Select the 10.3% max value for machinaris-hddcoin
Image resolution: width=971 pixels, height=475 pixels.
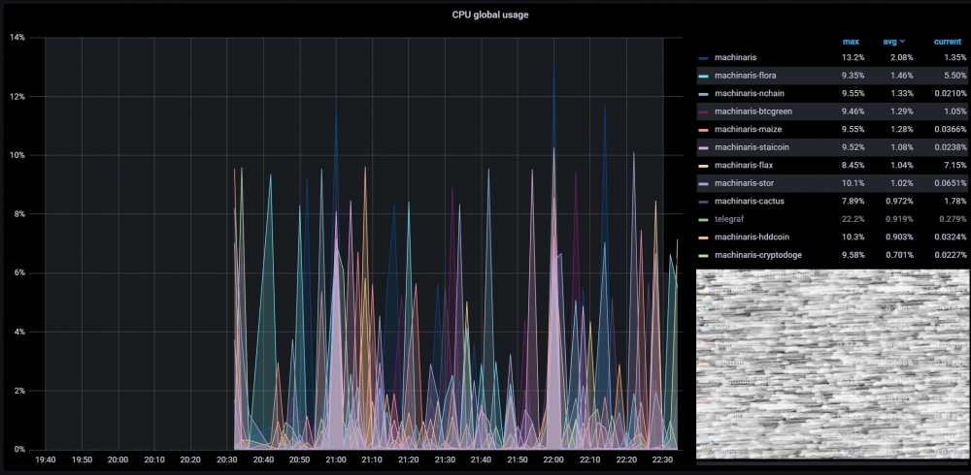click(x=854, y=237)
